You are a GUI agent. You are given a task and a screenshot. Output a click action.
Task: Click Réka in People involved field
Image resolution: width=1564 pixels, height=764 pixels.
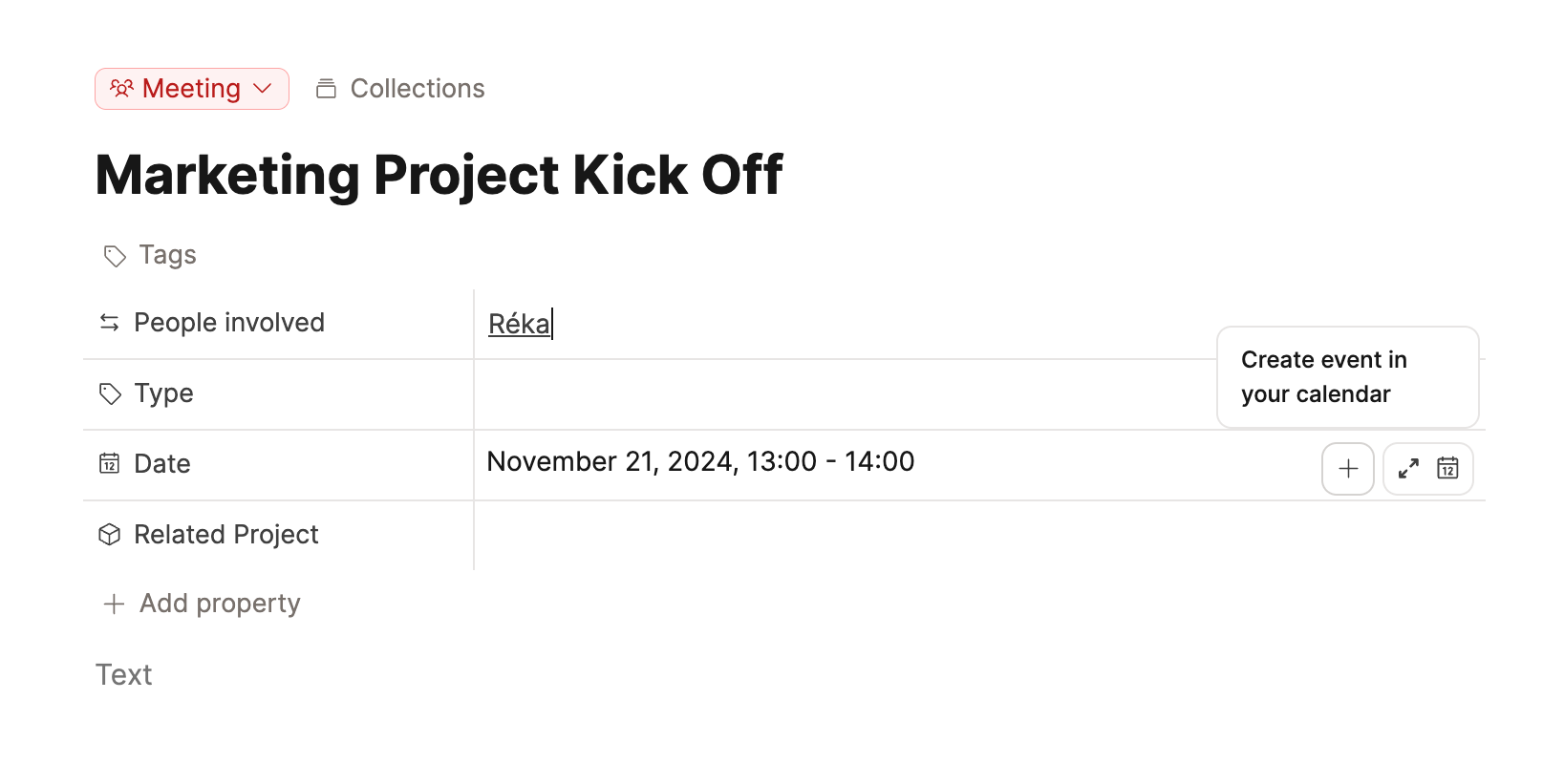[x=519, y=323]
